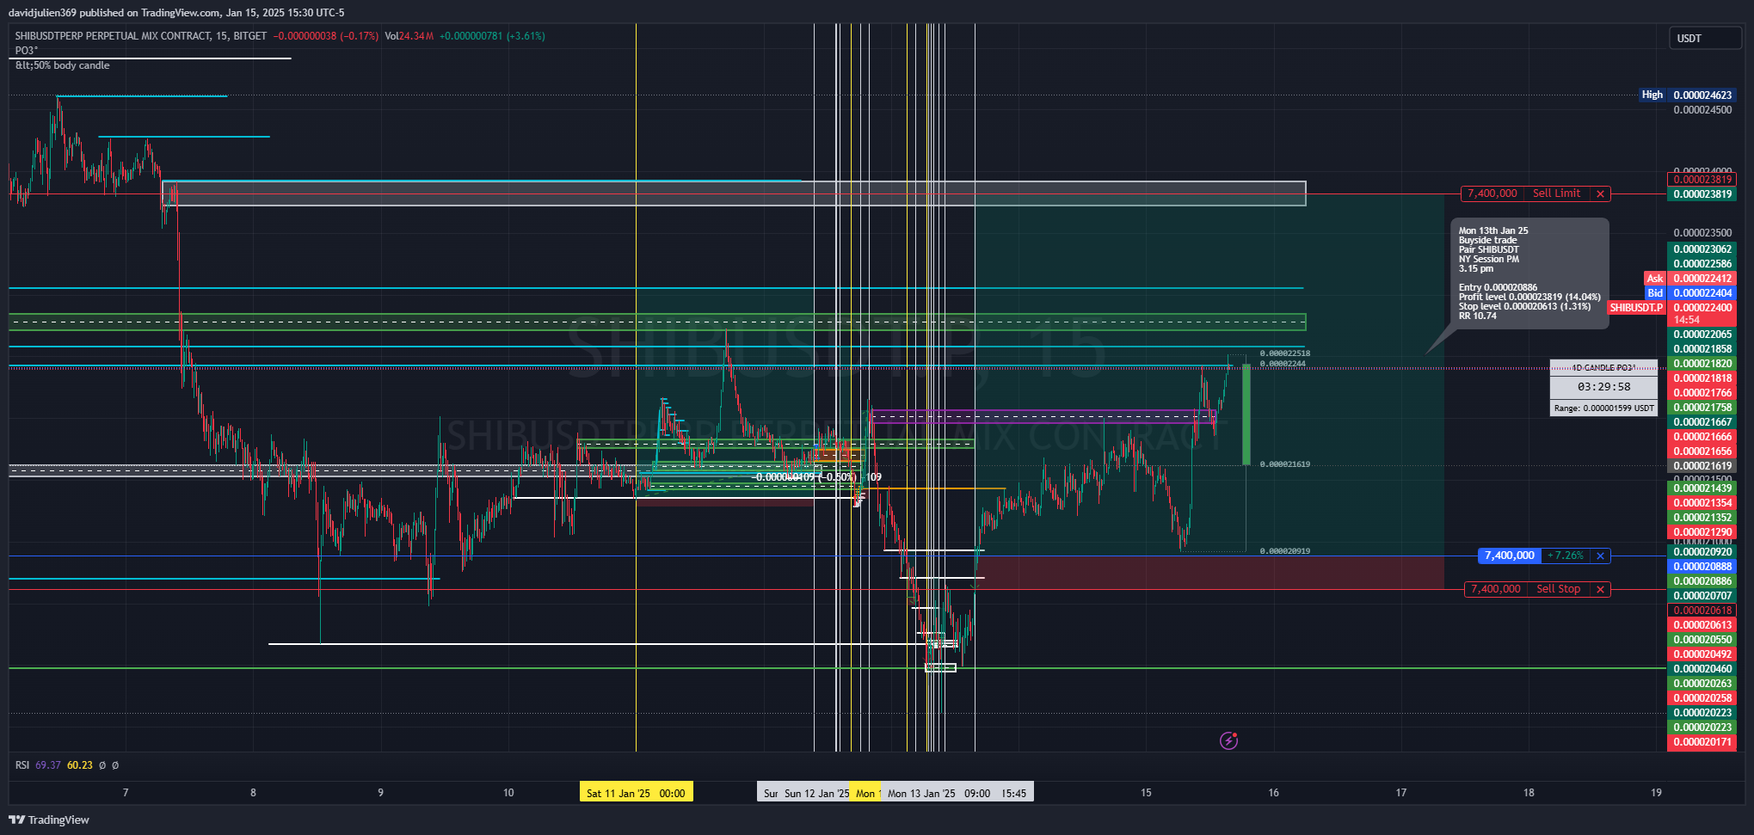Click the measurement label -0.000000109 (-0.50%)
Screen dimensions: 1754x835
tap(804, 476)
